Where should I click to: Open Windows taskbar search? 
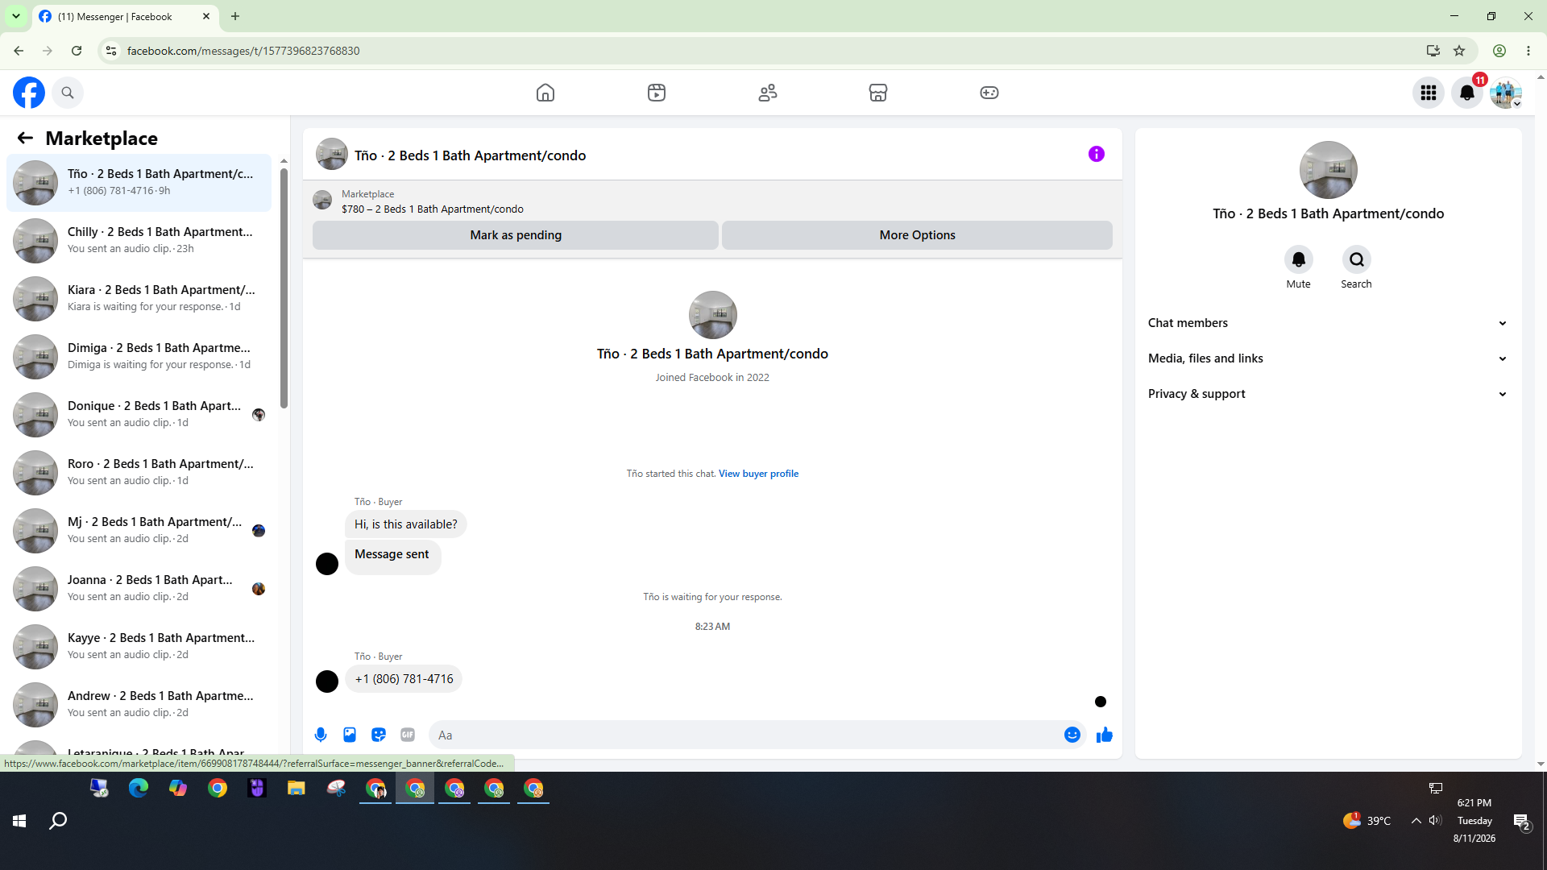tap(58, 821)
